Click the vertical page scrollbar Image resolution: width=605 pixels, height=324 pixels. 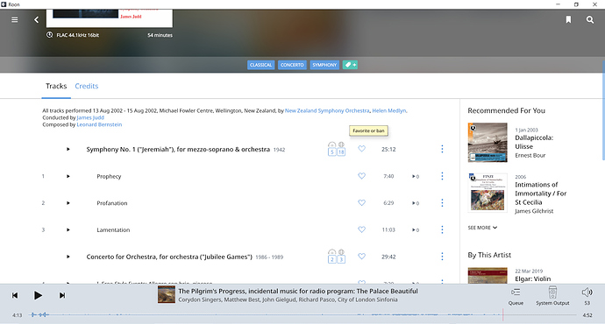coord(603,109)
